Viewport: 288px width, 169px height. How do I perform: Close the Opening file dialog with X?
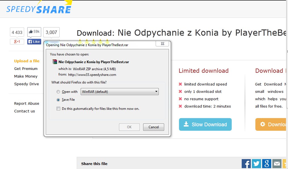coord(162,44)
